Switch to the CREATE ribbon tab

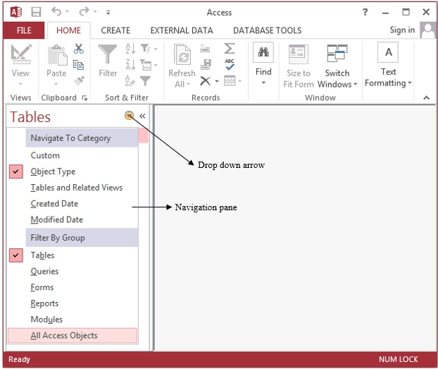point(115,30)
